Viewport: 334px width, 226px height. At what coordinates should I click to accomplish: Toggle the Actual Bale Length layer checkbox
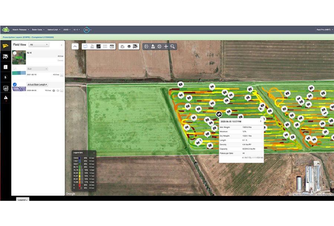pos(14,84)
